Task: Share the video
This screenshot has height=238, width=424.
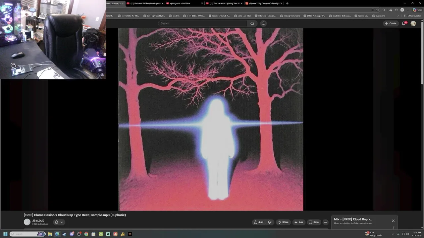Action: click(283, 222)
